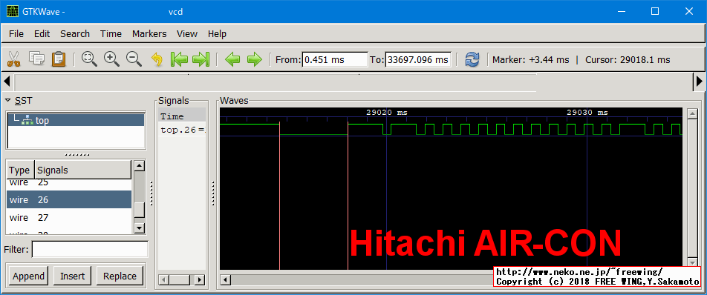Click the signal list scroll up arrow

point(140,166)
